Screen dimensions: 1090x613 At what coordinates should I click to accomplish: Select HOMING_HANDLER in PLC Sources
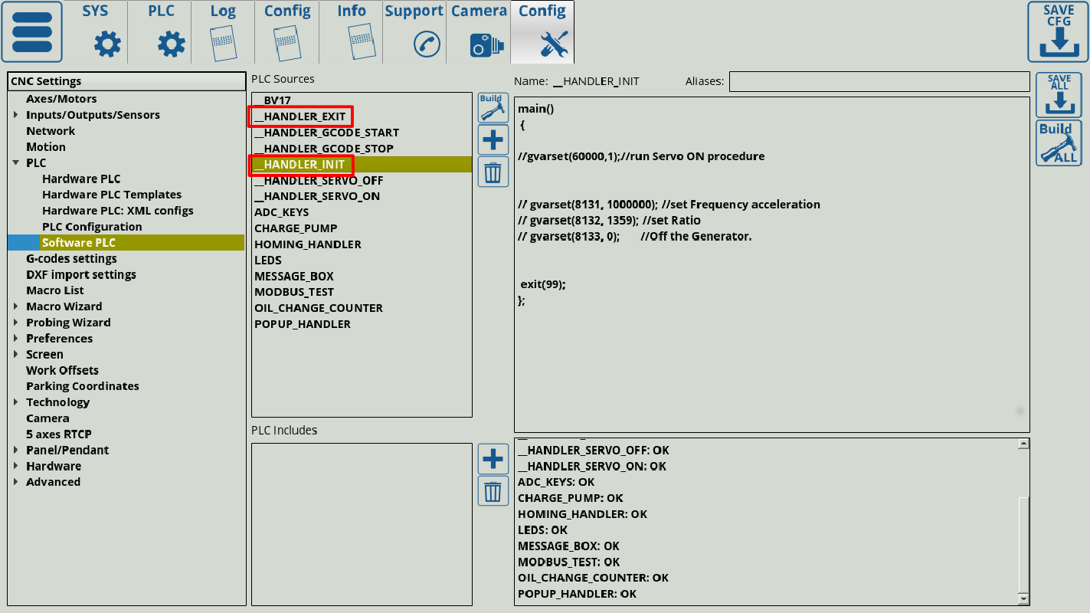308,244
